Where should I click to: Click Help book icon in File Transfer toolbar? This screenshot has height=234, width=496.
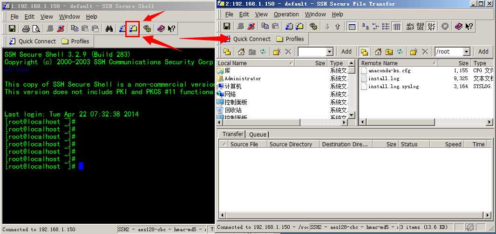(x=459, y=26)
